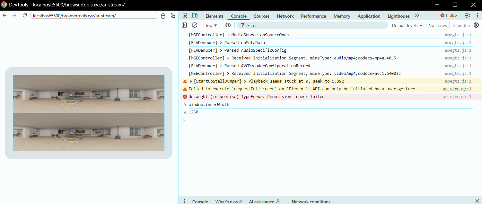Expand the StartupStallJumper warning message
The width and height of the screenshot is (482, 204).
click(192, 81)
